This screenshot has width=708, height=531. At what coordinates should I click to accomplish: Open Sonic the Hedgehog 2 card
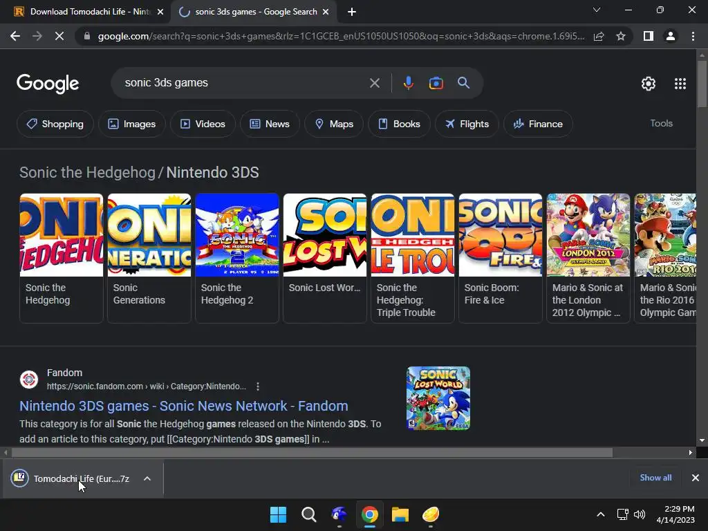coord(236,258)
